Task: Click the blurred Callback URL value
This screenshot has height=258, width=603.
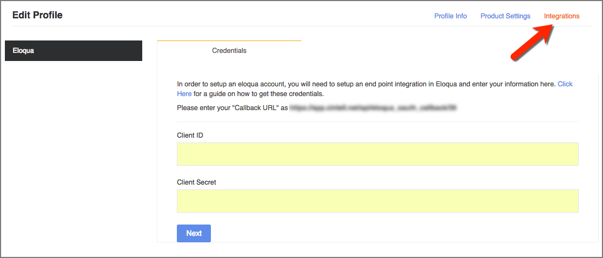Action: click(373, 108)
